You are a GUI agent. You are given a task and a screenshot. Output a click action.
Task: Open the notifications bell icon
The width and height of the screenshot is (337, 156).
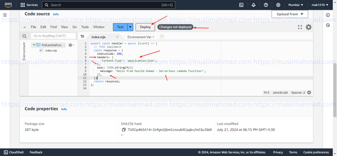pyautogui.click(x=253, y=5)
